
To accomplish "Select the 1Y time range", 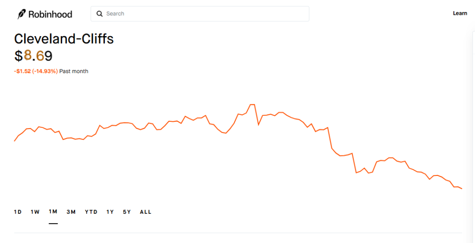I will (x=110, y=212).
